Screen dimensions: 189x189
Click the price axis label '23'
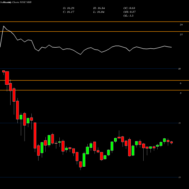(180, 69)
